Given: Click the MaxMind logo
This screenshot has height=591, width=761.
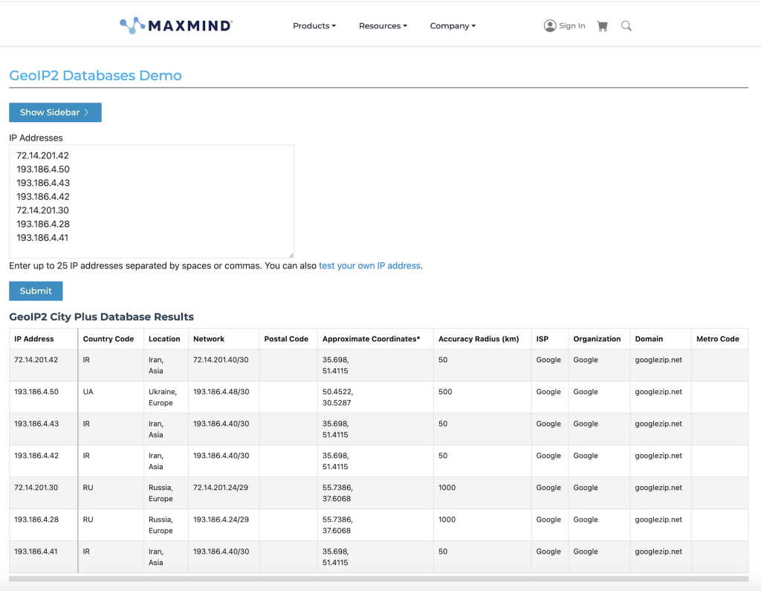Looking at the screenshot, I should click(x=176, y=26).
